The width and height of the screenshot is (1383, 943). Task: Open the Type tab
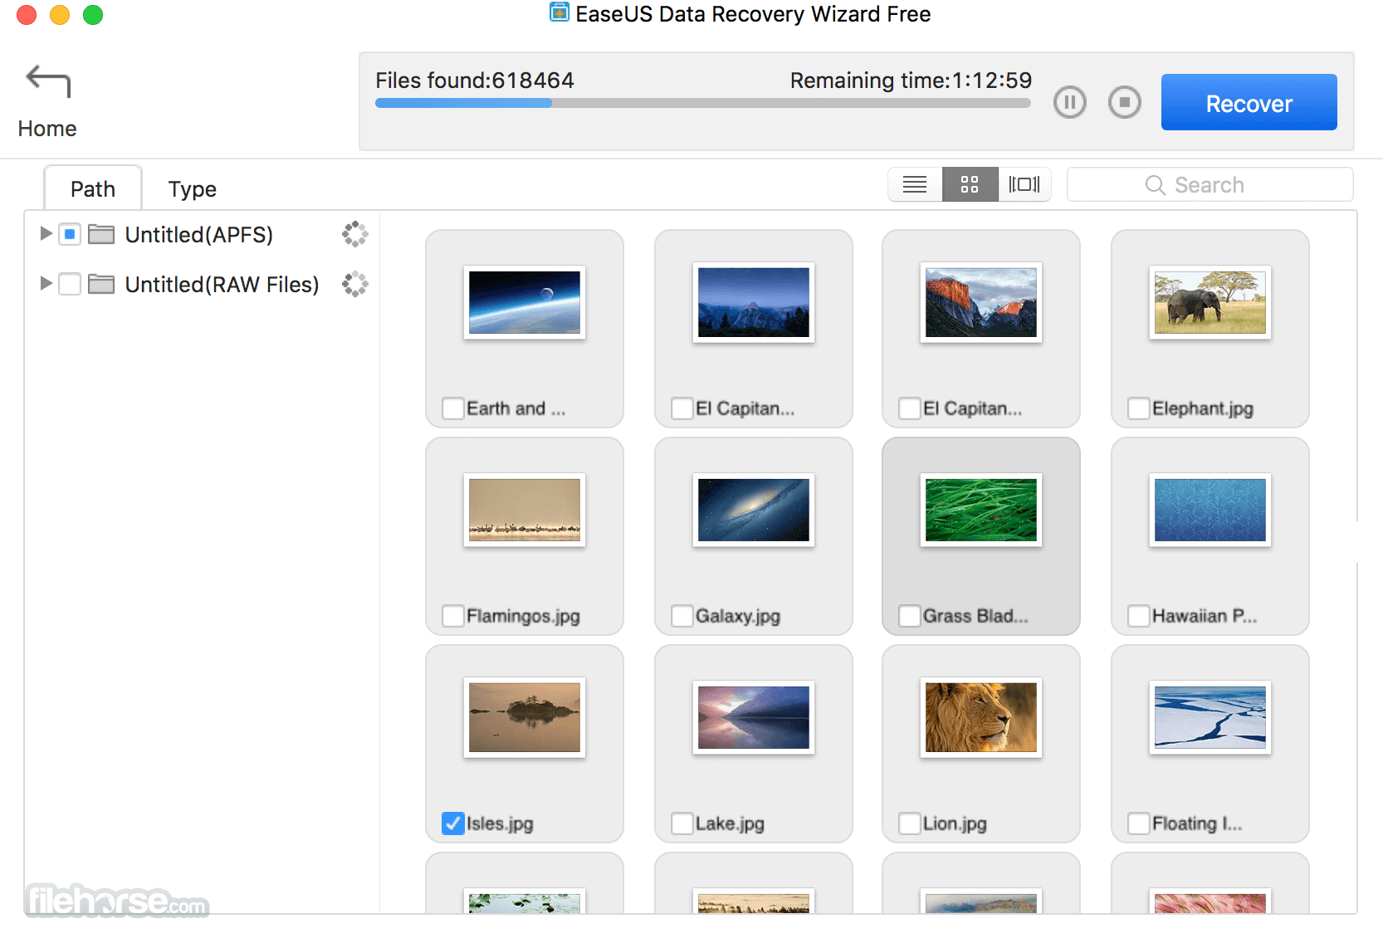click(x=193, y=189)
